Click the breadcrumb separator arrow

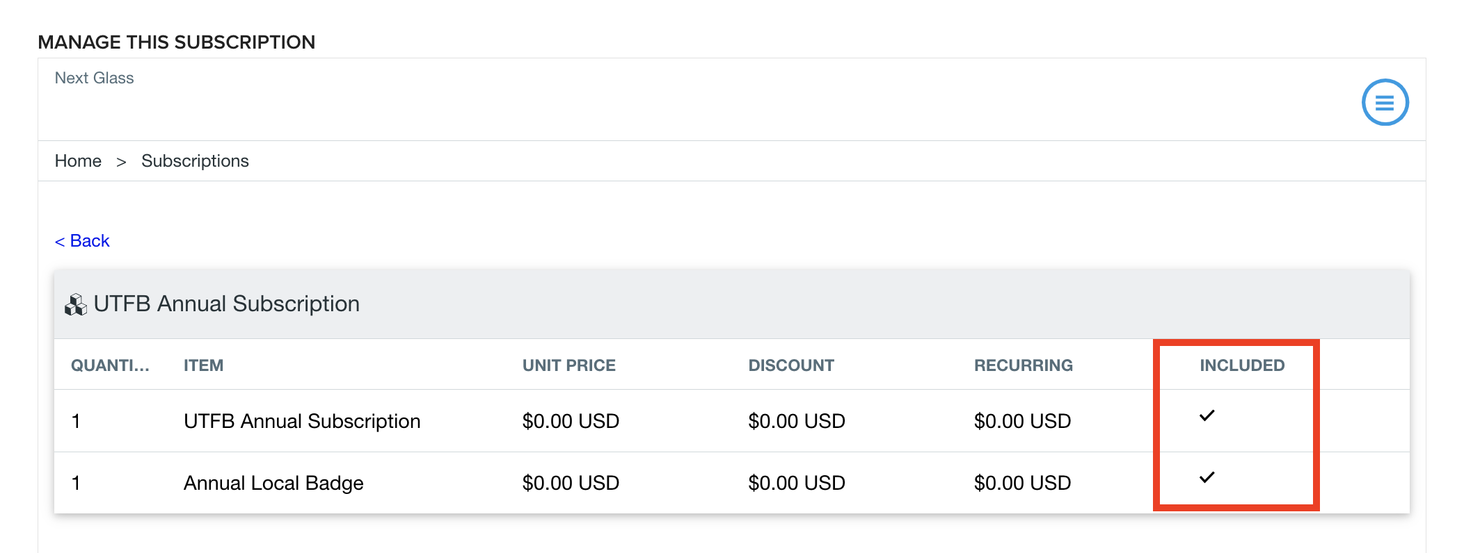coord(121,162)
